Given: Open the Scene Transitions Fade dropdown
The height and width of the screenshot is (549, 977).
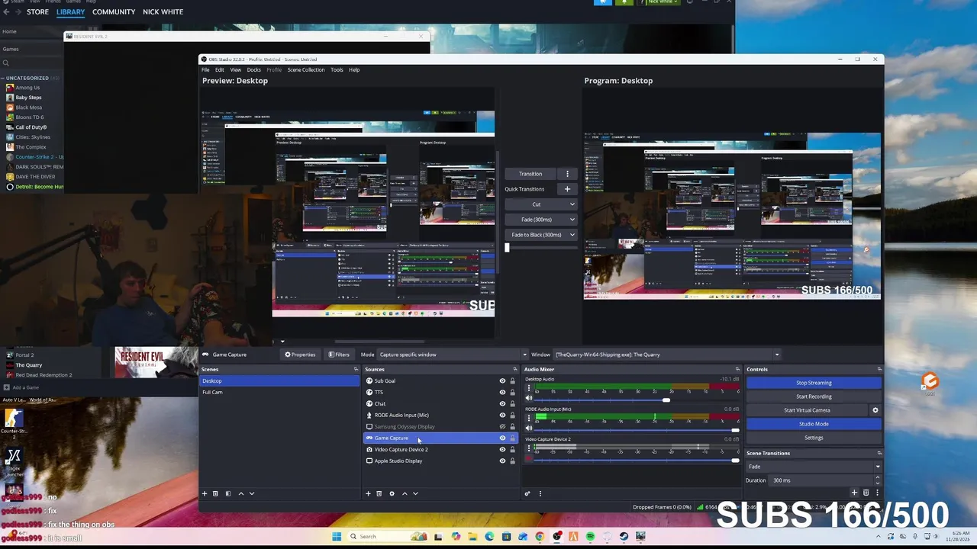Looking at the screenshot, I should [814, 467].
